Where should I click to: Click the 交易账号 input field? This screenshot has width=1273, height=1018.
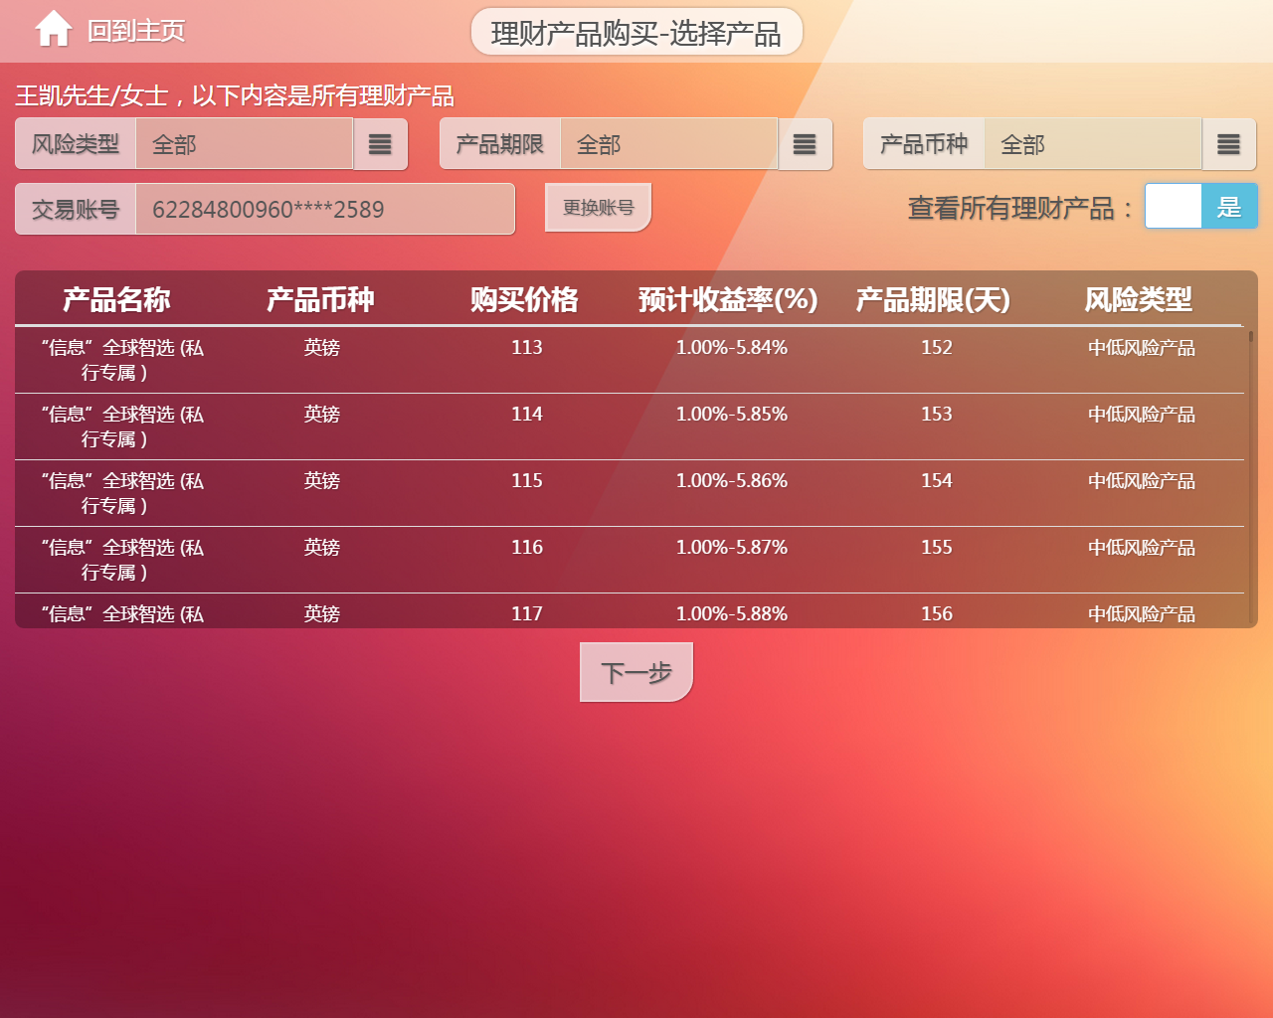(324, 210)
